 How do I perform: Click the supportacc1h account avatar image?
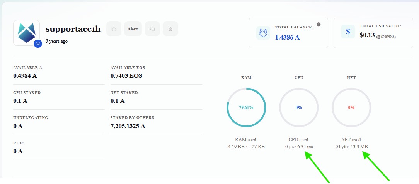(x=26, y=33)
